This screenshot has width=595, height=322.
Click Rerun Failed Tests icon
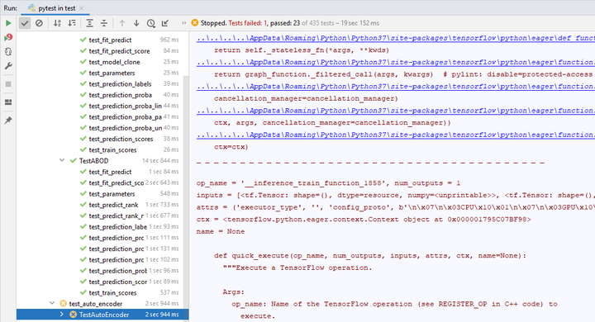[8, 37]
